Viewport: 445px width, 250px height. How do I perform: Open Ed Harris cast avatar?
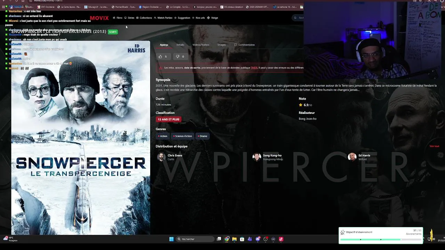[x=352, y=157]
